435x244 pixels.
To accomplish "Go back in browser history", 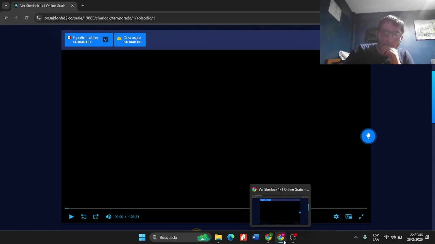I will click(x=6, y=18).
